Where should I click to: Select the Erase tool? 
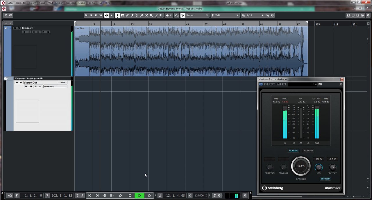132,15
